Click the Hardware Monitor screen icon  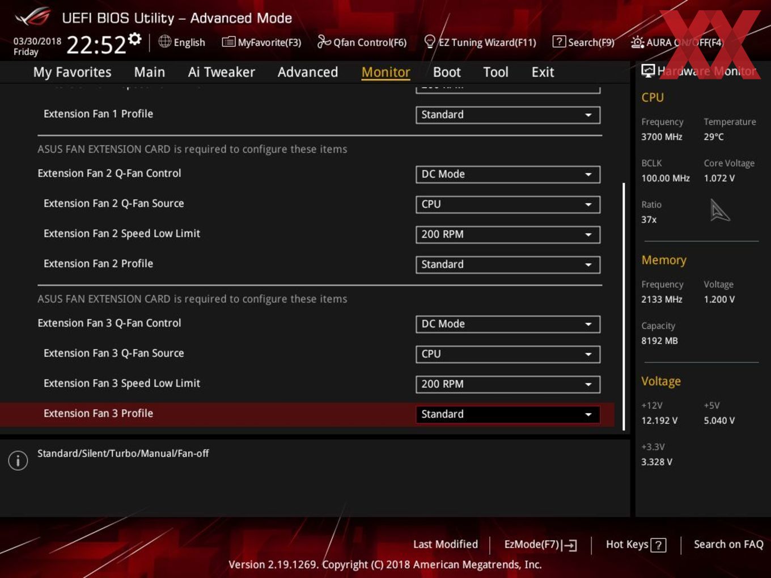click(x=648, y=71)
